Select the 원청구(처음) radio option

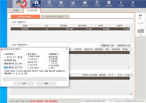(29, 56)
